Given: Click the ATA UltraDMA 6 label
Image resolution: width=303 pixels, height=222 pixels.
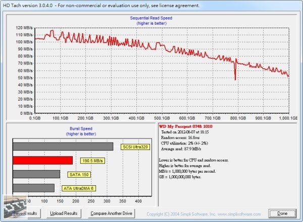Looking at the screenshot, I should (79, 188).
